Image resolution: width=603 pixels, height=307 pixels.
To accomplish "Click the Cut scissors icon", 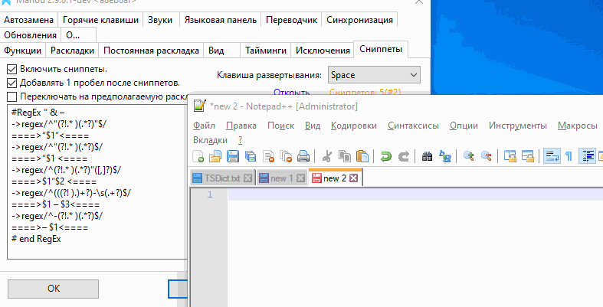I will click(x=327, y=156).
